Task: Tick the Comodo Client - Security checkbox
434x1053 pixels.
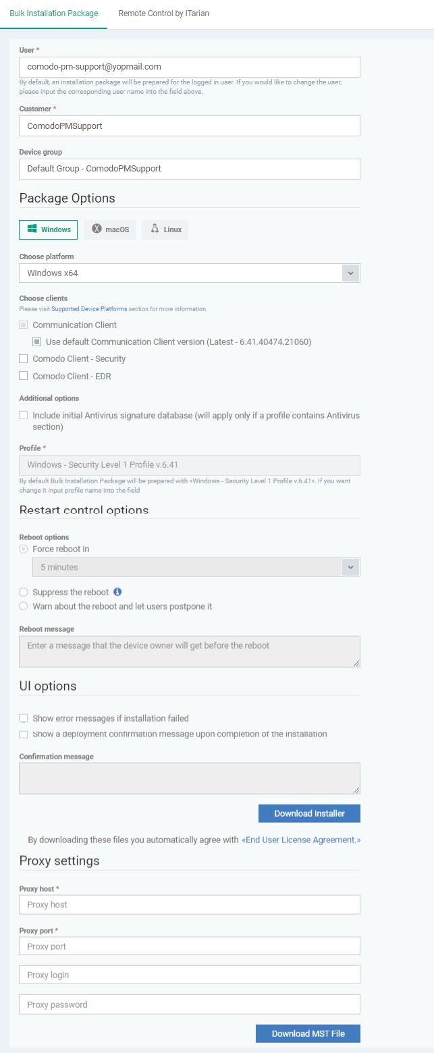Action: tap(24, 358)
